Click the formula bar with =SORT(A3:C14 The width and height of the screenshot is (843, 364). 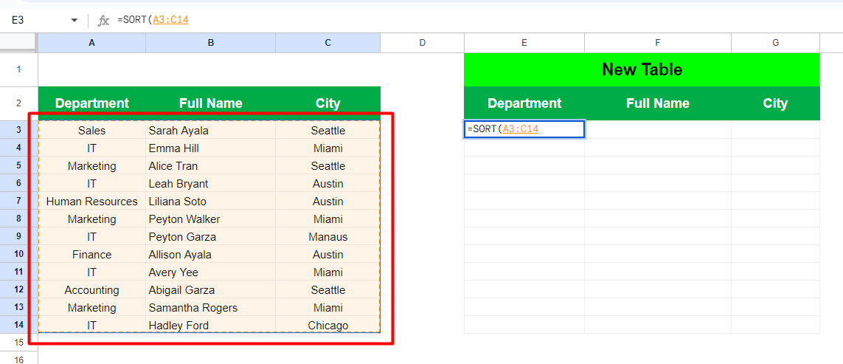[x=479, y=21]
